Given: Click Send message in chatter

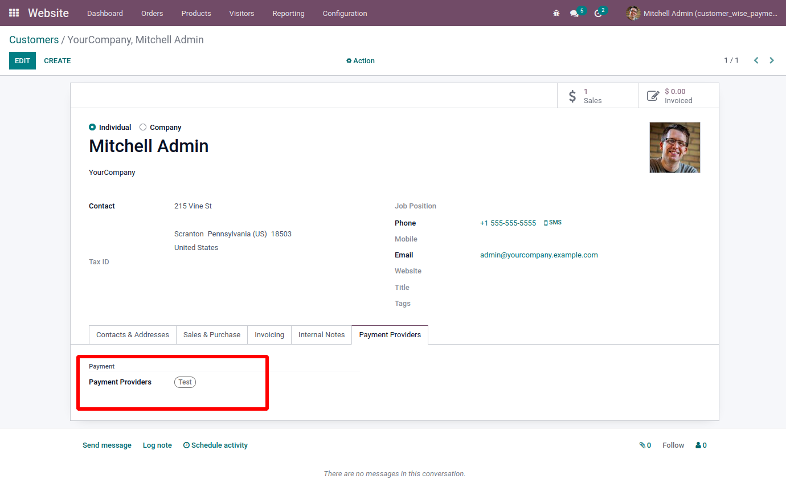Looking at the screenshot, I should click(x=107, y=445).
